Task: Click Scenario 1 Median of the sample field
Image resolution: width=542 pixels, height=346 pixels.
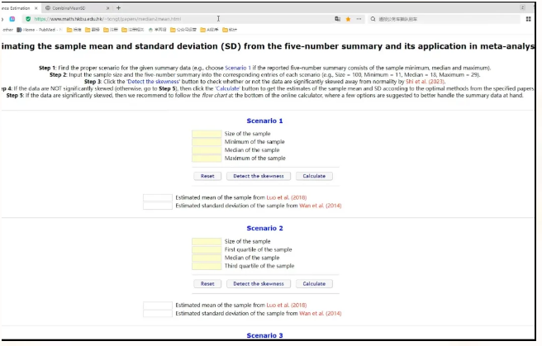Action: (207, 150)
